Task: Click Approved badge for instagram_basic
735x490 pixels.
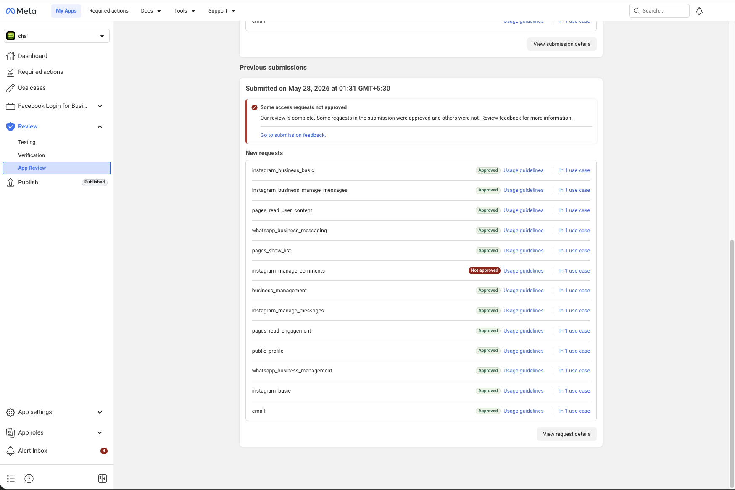Action: point(488,391)
